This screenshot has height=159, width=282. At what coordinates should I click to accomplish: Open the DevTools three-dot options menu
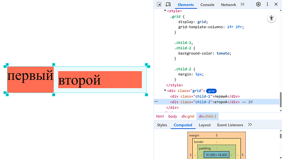click(267, 4)
